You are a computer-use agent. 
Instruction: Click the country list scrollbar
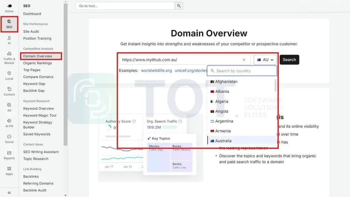click(x=275, y=85)
